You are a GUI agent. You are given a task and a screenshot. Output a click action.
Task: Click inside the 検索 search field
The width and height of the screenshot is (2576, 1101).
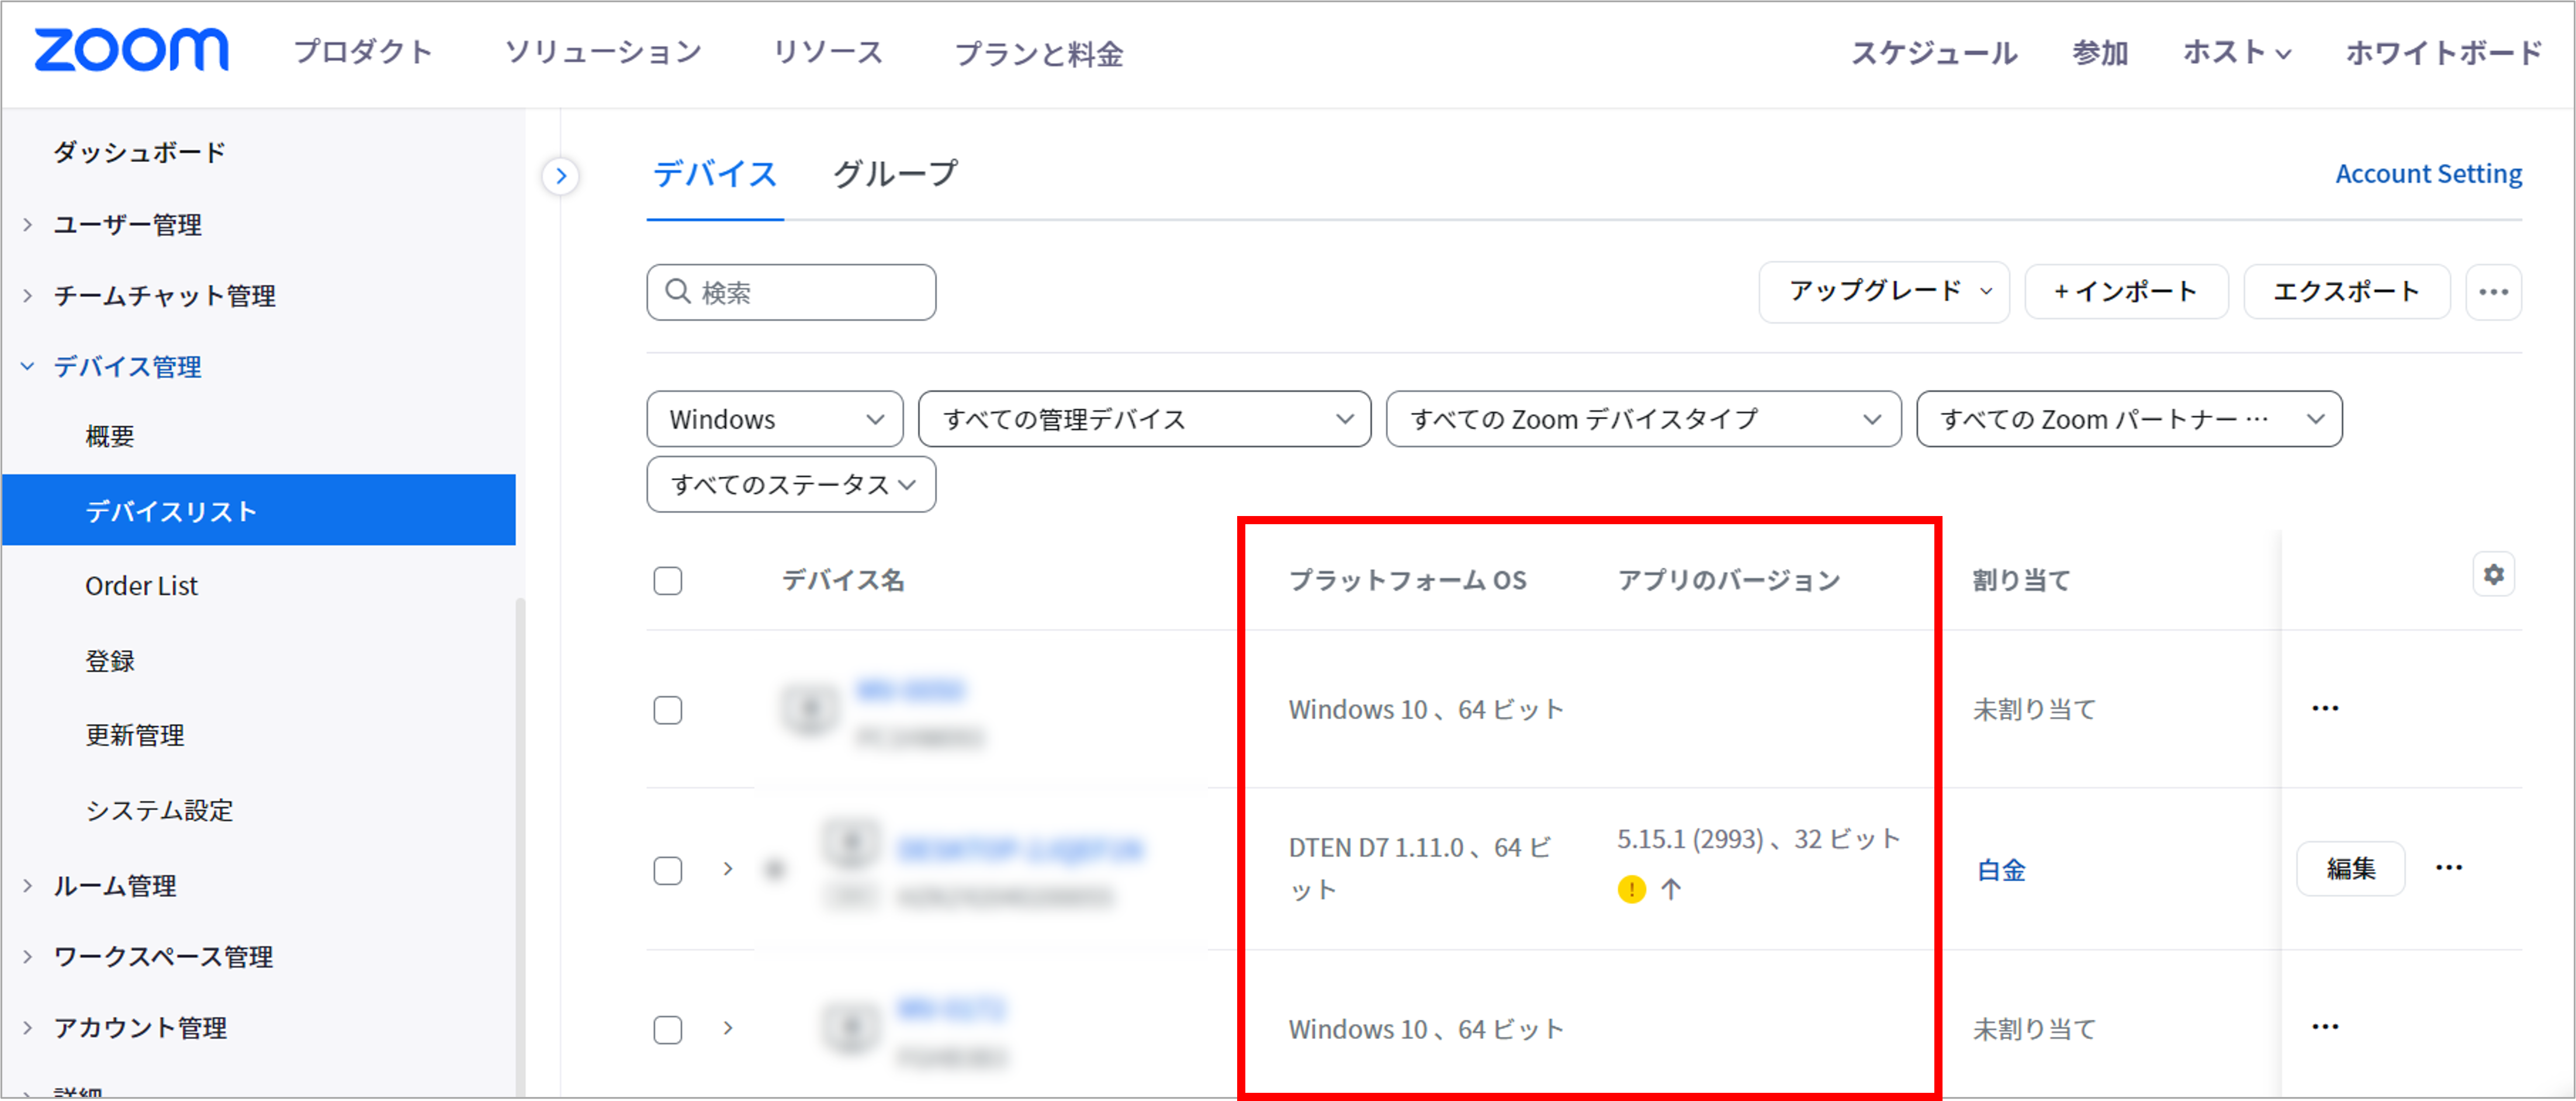pos(791,292)
